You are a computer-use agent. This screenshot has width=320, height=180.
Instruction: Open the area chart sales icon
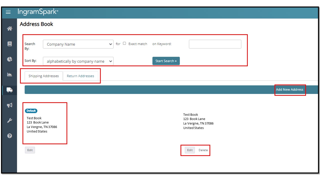pos(9,74)
